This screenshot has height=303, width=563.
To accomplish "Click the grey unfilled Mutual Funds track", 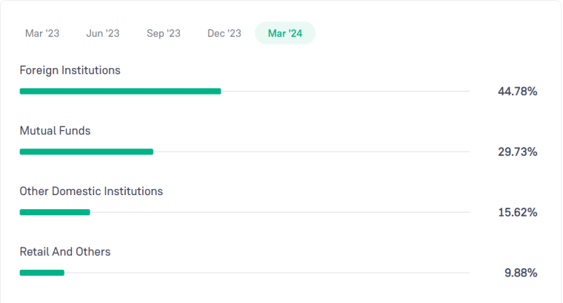I will 311,151.
